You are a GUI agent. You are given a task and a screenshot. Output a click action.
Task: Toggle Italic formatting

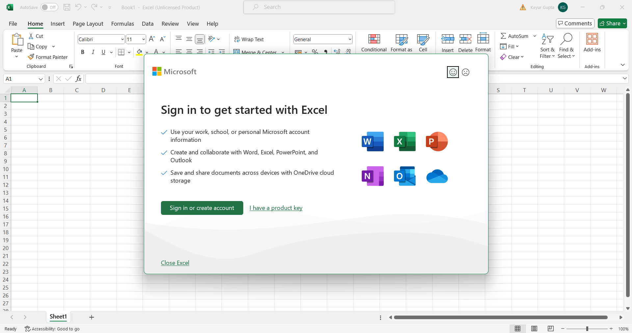93,52
